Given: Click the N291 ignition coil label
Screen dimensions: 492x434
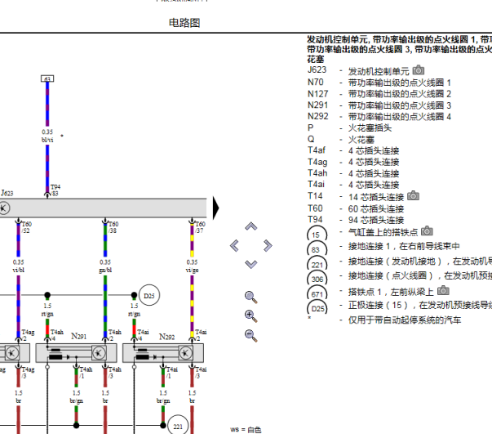Looking at the screenshot, I should (79, 336).
